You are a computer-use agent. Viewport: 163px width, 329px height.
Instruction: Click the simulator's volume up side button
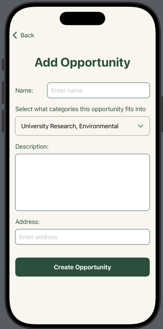3,92
